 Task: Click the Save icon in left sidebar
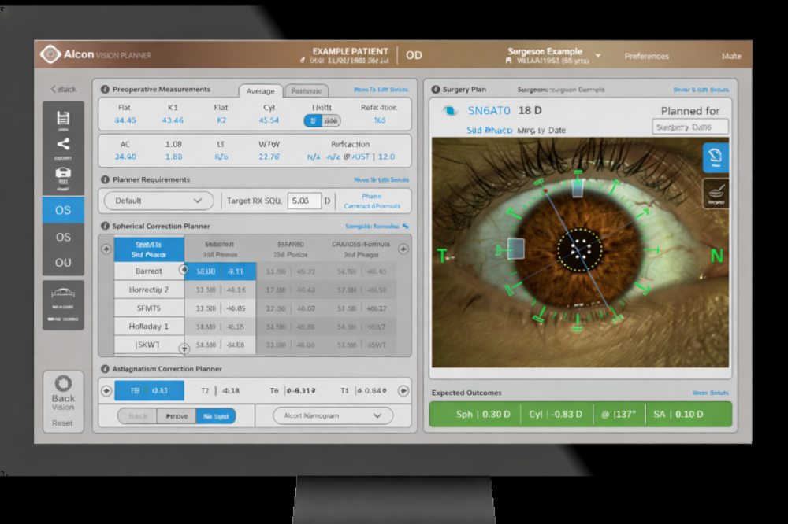point(63,119)
